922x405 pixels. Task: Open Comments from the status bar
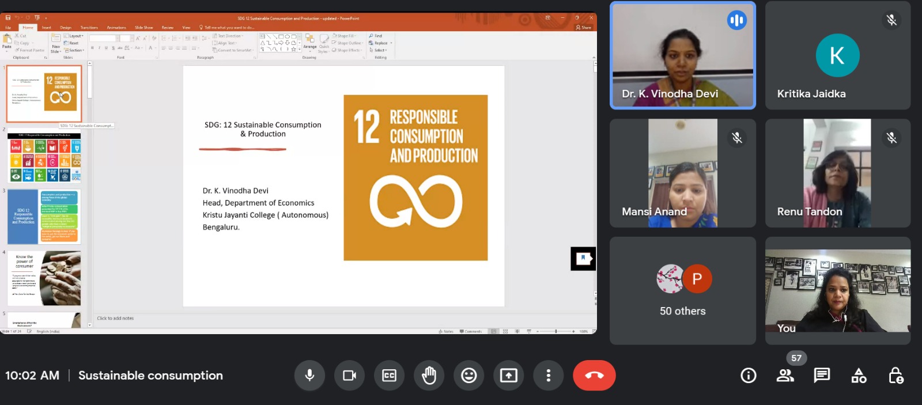coord(471,331)
